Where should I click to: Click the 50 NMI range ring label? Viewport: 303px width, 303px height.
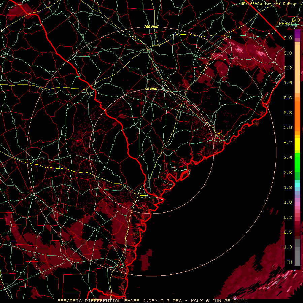(x=151, y=89)
